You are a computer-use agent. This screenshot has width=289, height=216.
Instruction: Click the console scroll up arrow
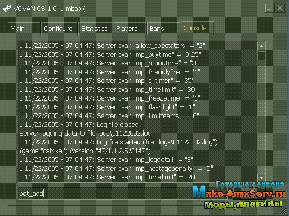[261, 46]
